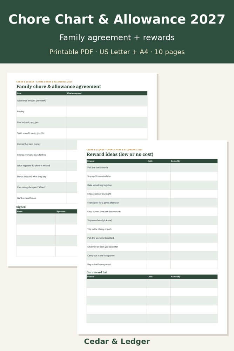Click the Costs cell for 'Pick the family movie'
This screenshot has width=234, height=351.
click(x=159, y=168)
